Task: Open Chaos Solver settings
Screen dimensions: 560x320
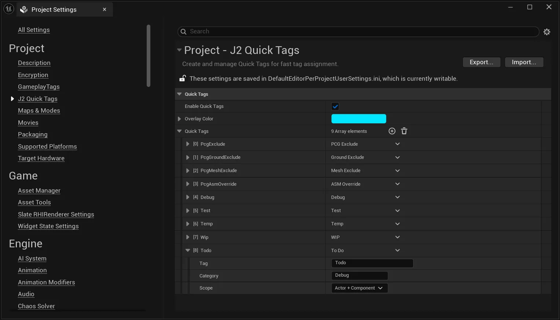Action: (36, 306)
